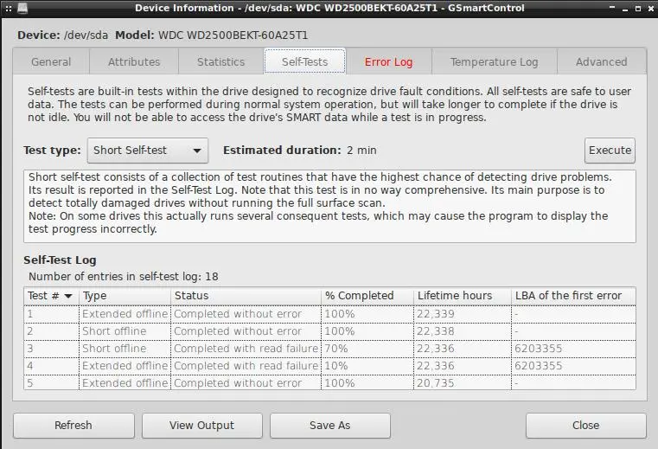Minimize the GSmartControl window

[x=625, y=9]
